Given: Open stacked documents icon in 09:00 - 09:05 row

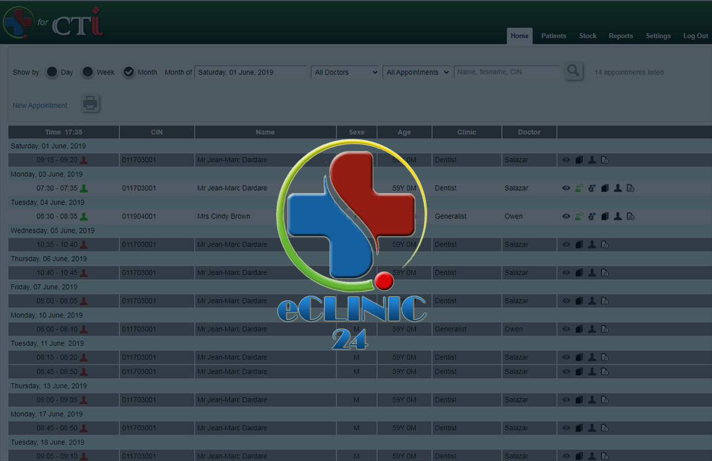Looking at the screenshot, I should click(x=579, y=400).
